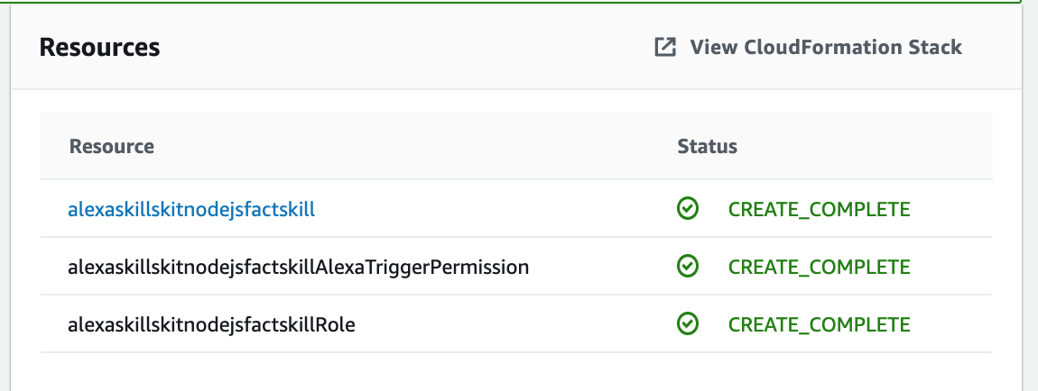
Task: Open the View CloudFormation Stack link
Action: pos(826,47)
